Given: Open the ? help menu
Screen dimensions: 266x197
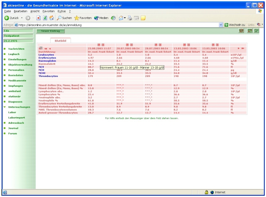Looking at the screenshot, I should (x=70, y=11).
